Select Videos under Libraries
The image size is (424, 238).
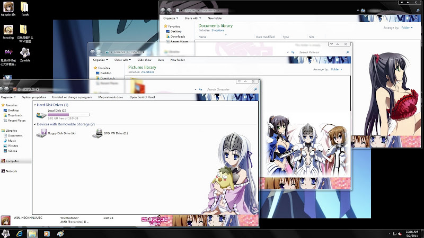pyautogui.click(x=10, y=151)
